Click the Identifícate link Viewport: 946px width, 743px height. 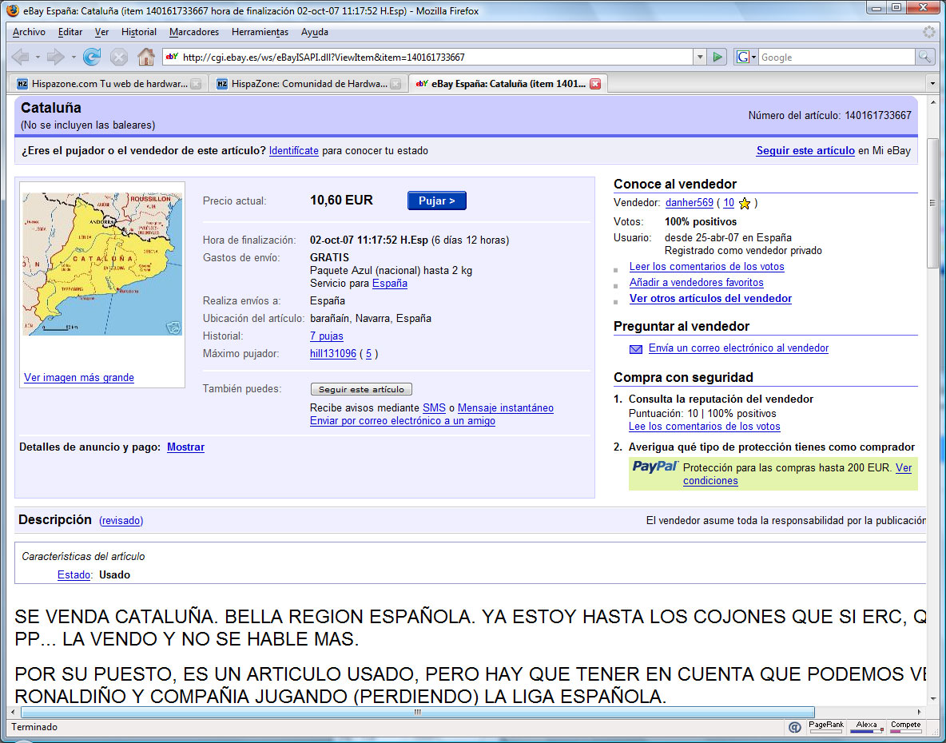click(294, 151)
